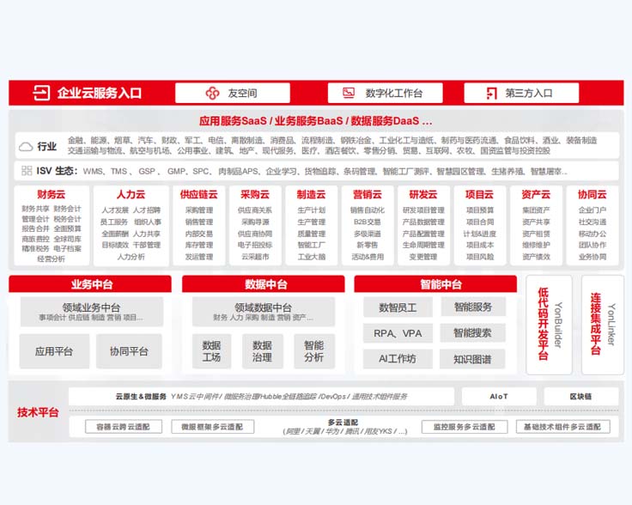The image size is (632, 505).
Task: Open the 第三方入口 entry box
Action: (521, 93)
